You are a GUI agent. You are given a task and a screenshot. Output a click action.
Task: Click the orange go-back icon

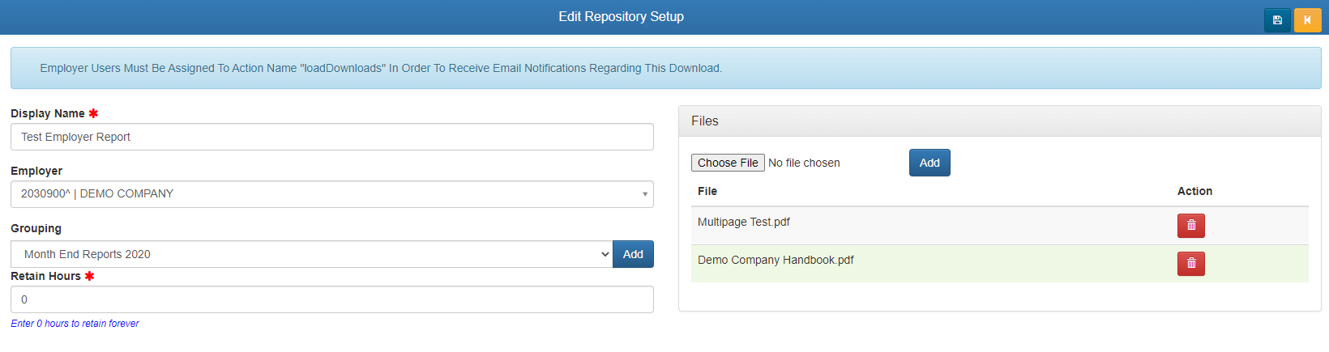tap(1307, 20)
